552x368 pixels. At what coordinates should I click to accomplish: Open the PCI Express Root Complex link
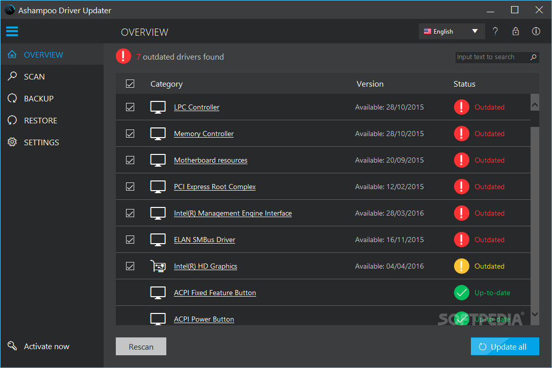[x=215, y=187]
